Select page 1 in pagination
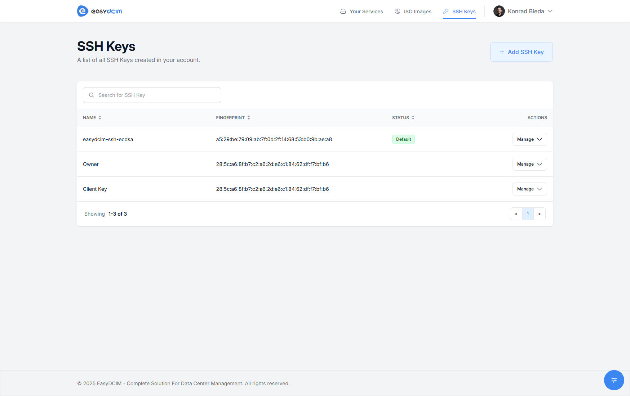The height and width of the screenshot is (396, 630). click(528, 213)
